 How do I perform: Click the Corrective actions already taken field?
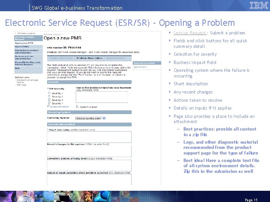pyautogui.click(x=89, y=166)
